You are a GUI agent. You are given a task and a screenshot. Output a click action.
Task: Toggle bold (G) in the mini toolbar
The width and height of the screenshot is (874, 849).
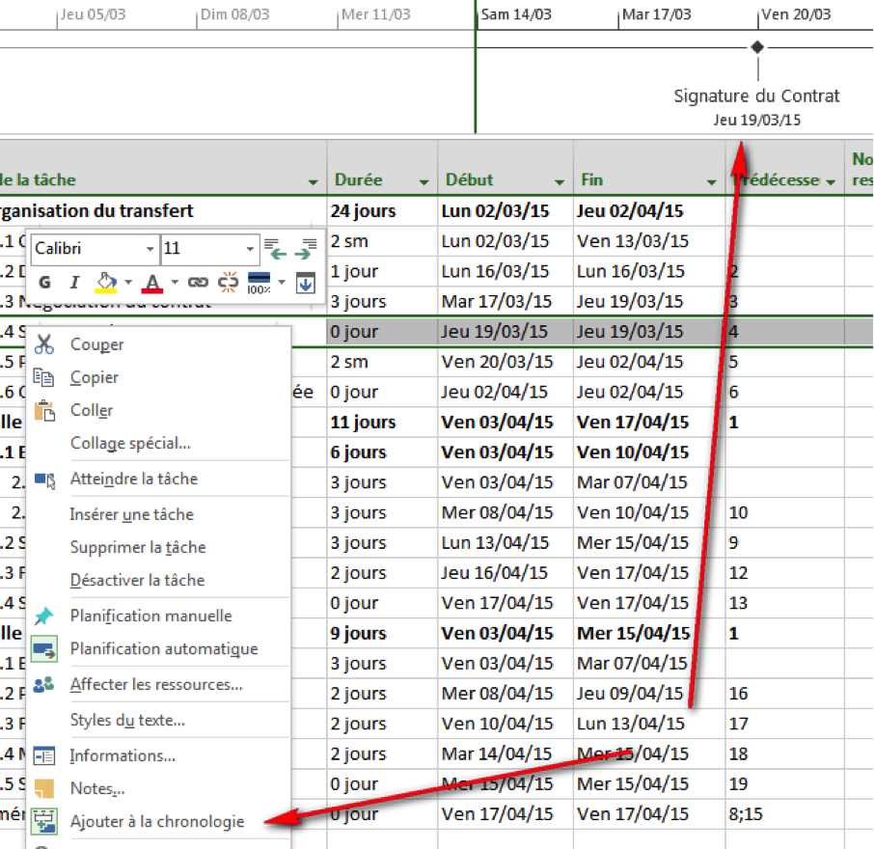(x=45, y=282)
